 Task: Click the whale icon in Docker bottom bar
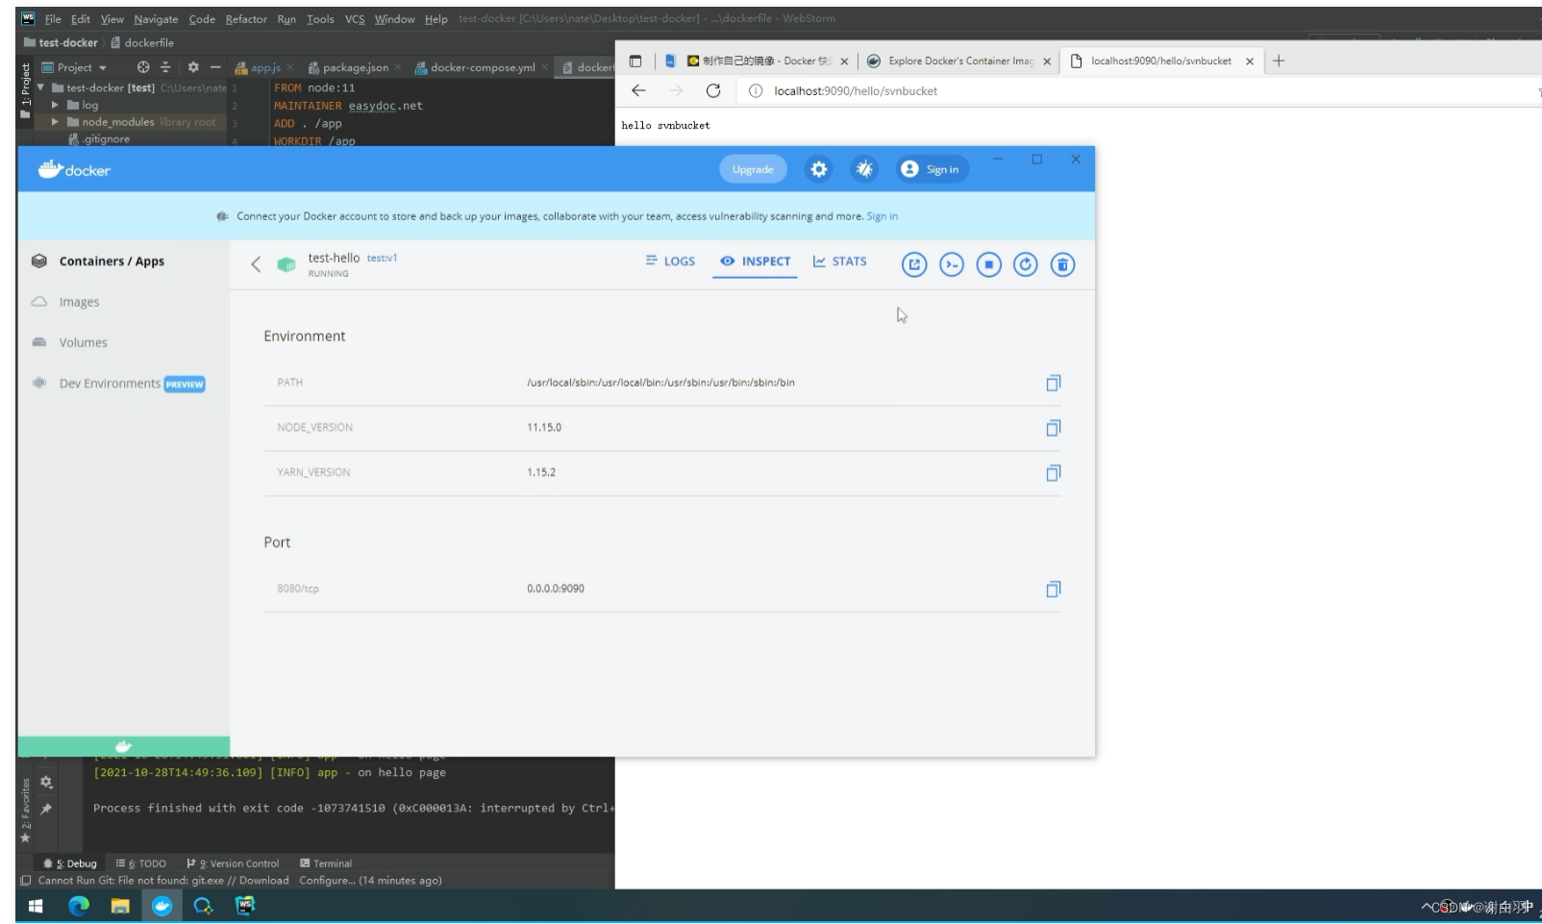pos(123,746)
